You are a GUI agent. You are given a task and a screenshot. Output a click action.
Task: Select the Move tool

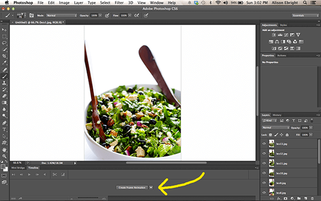click(4, 30)
